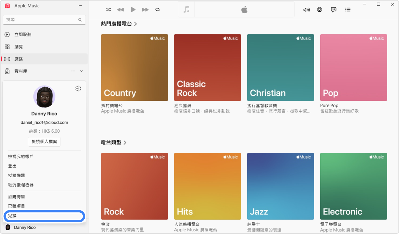Expand 熱門廣播電台 section arrow
The height and width of the screenshot is (234, 399).
click(x=136, y=24)
